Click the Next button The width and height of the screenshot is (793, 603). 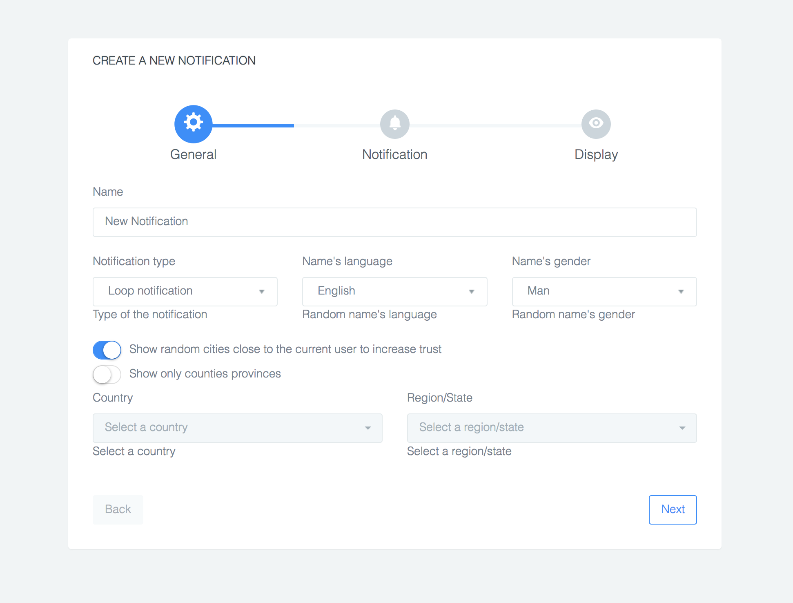click(673, 509)
